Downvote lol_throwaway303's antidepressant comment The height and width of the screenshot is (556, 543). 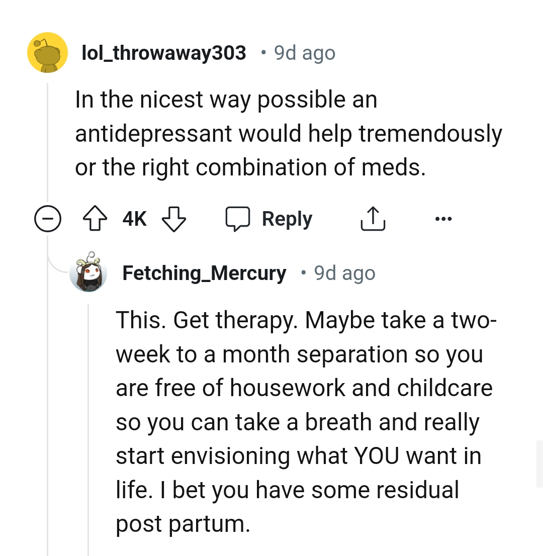[x=174, y=220]
